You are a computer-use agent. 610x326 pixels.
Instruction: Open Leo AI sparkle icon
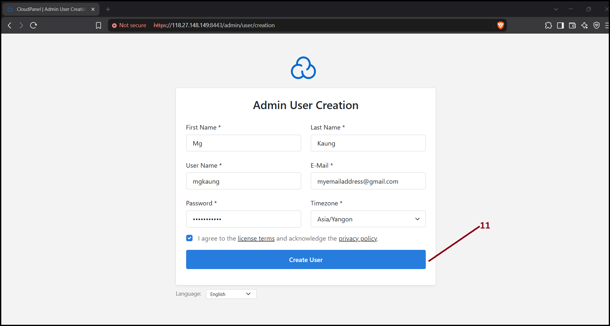584,25
